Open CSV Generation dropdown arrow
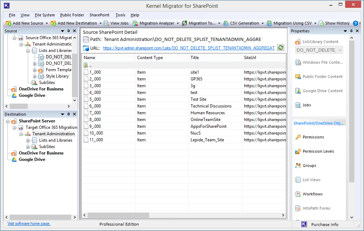The image size is (364, 231). [262, 23]
